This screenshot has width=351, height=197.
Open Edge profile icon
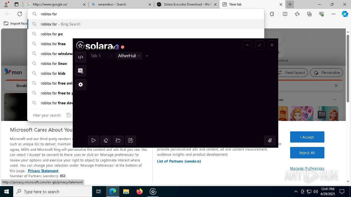pyautogui.click(x=6, y=4)
